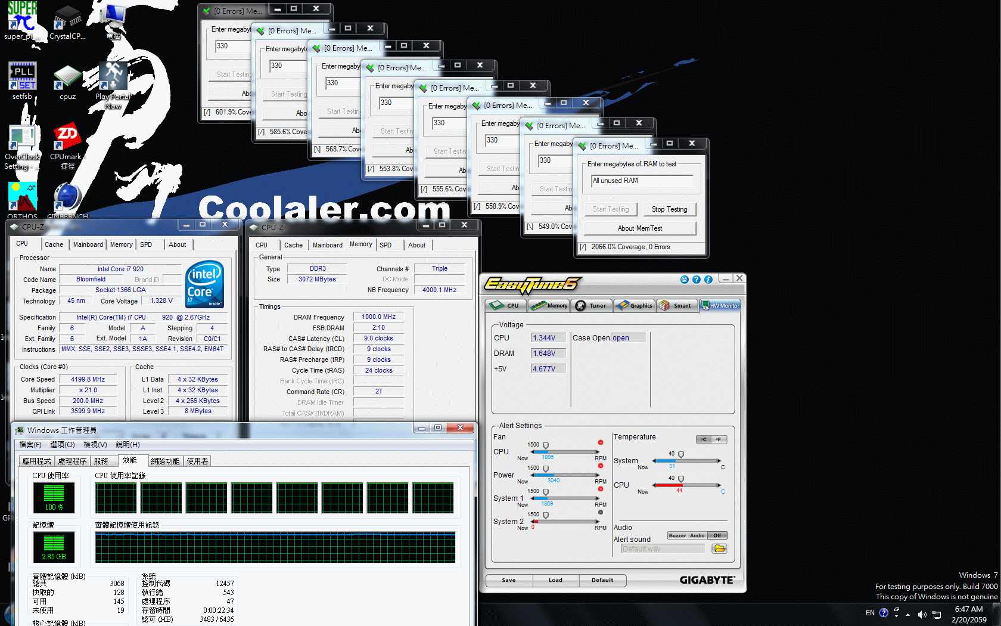Viewport: 1001px width, 626px height.
Task: Set alert sound to Buzzer
Action: point(677,535)
